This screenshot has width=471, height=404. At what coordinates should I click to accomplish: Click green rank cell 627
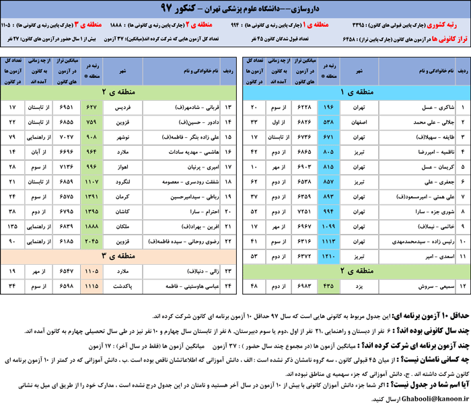click(x=92, y=108)
